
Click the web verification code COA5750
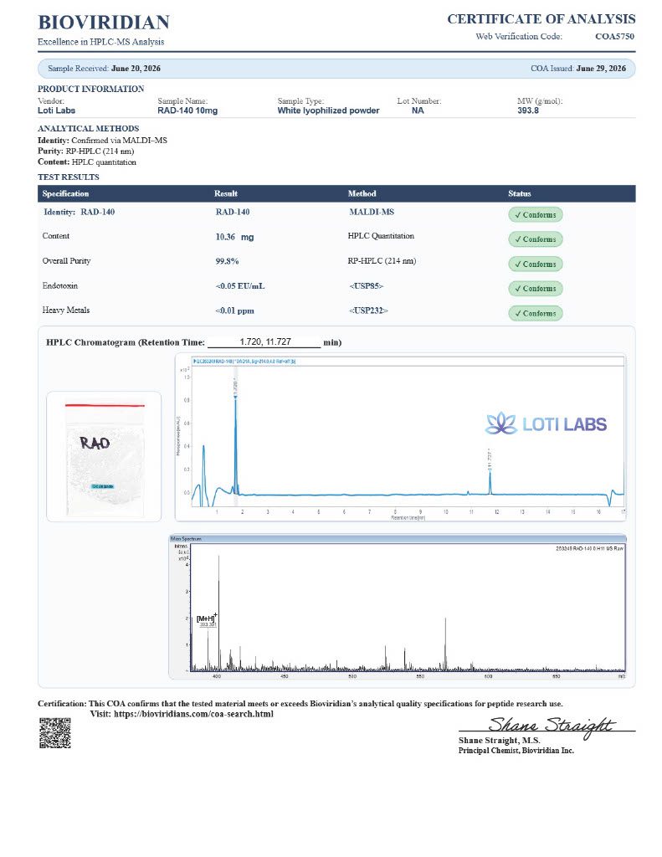(614, 37)
